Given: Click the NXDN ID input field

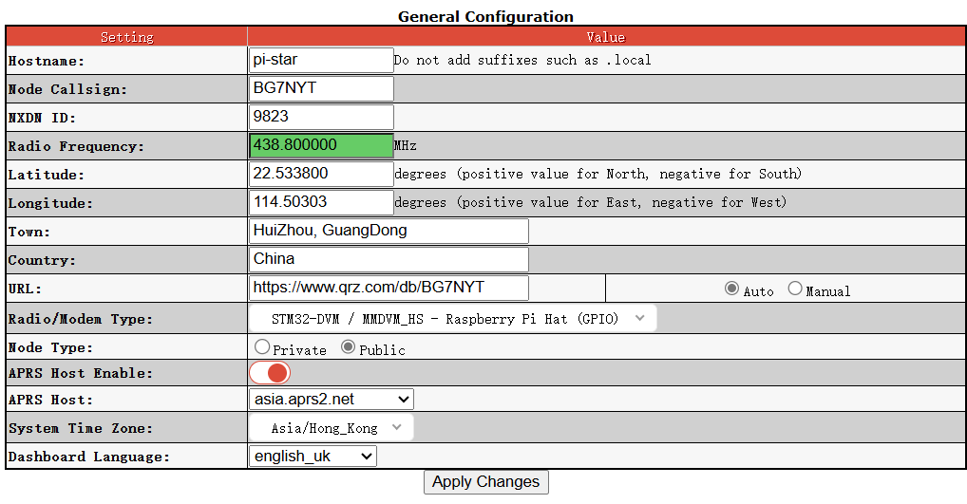Looking at the screenshot, I should click(x=321, y=117).
